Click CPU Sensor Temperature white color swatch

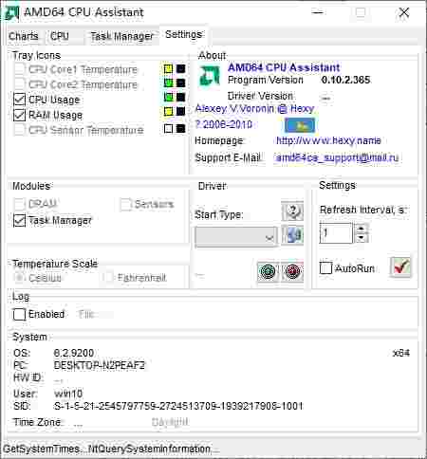pyautogui.click(x=168, y=128)
